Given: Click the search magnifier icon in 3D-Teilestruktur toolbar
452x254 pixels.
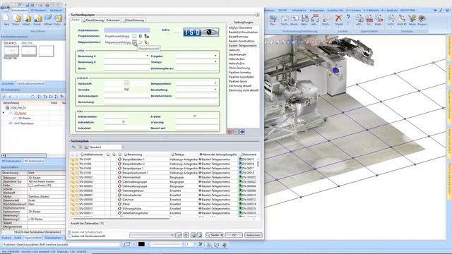Looking at the screenshot, I should [4, 97].
